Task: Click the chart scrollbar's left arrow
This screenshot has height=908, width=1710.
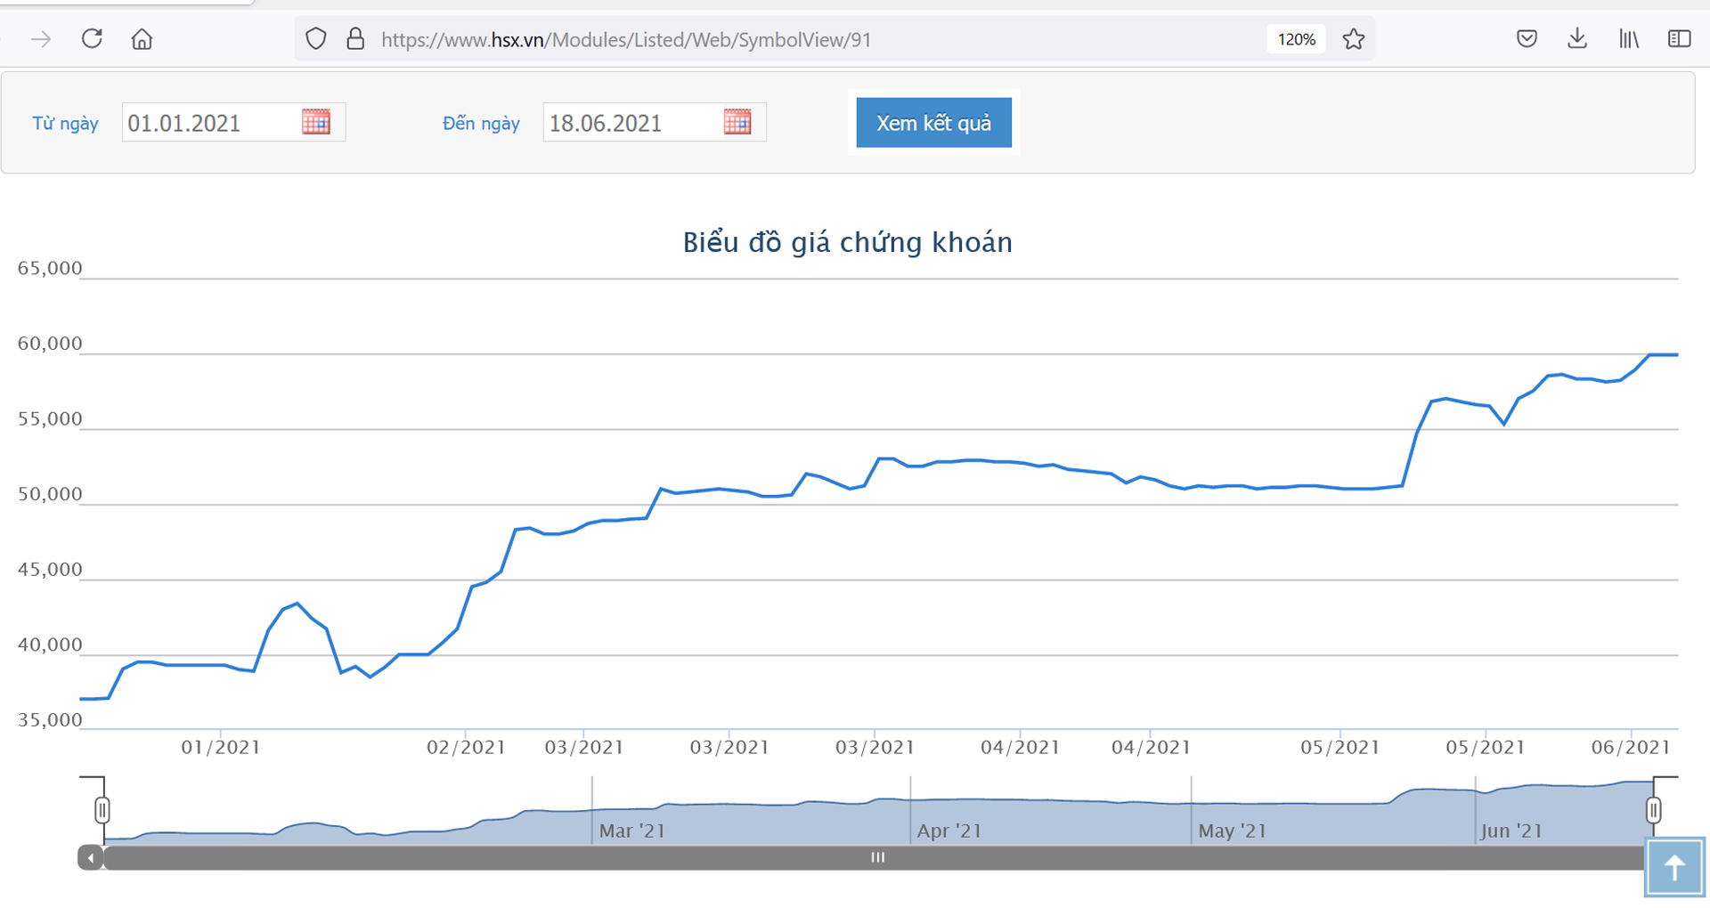Action: (91, 858)
